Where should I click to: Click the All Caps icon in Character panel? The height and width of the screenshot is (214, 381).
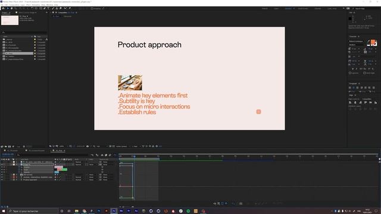[361, 69]
